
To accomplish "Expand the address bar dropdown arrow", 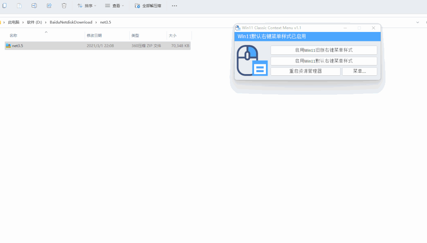I will point(418,22).
